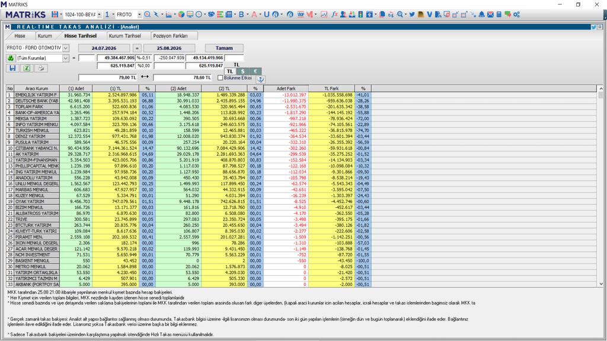Open the calculator icon in toolbar
Image resolution: width=607 pixels, height=341 pixels.
click(499, 14)
